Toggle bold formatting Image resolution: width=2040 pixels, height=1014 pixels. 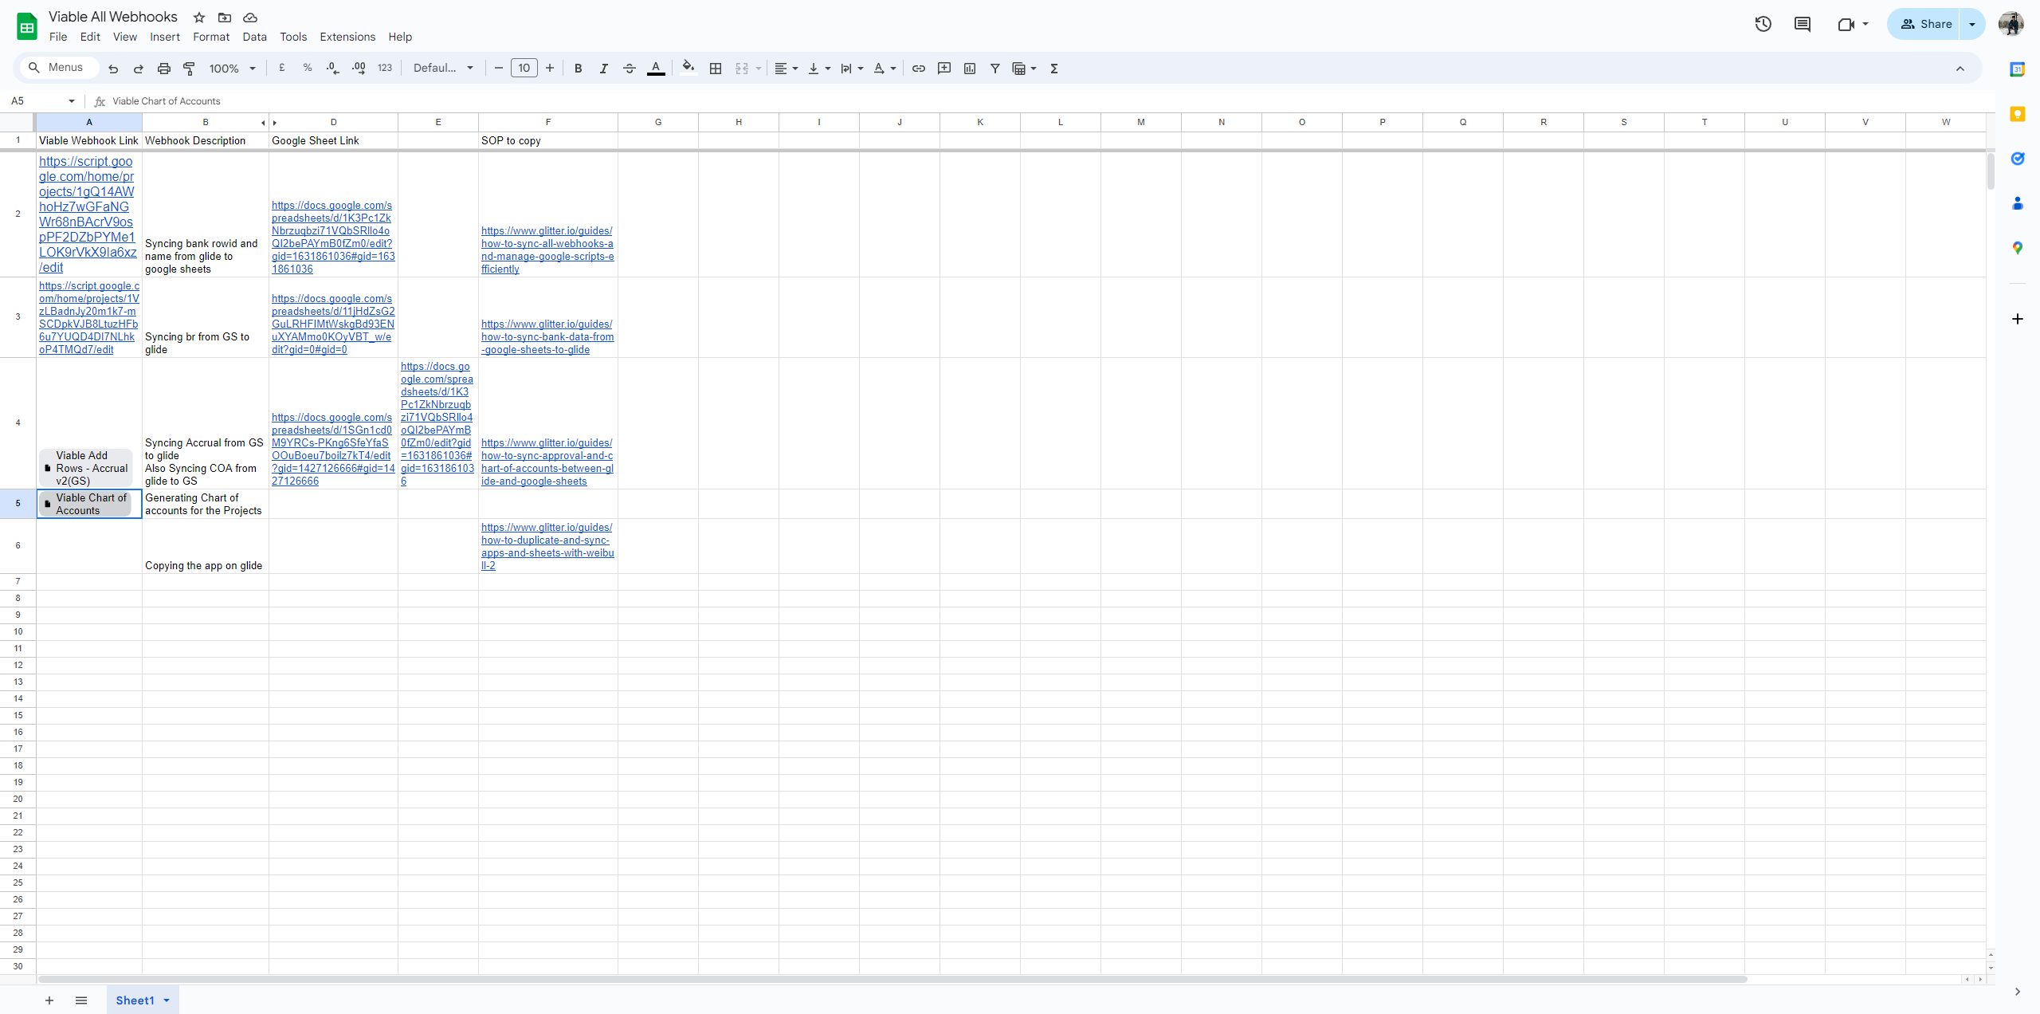click(x=579, y=69)
